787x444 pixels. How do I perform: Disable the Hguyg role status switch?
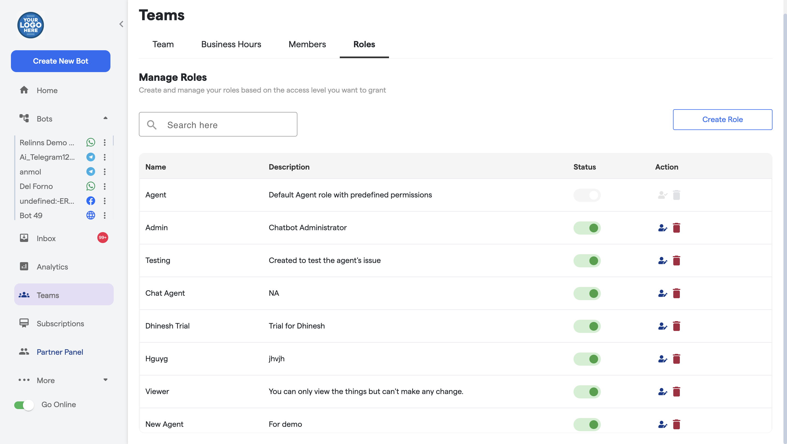tap(587, 359)
